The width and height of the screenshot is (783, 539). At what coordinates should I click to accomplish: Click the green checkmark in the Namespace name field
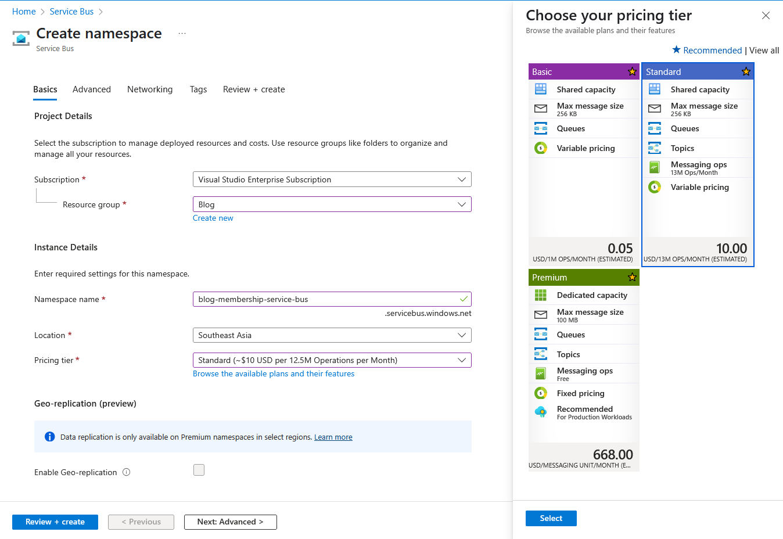464,299
